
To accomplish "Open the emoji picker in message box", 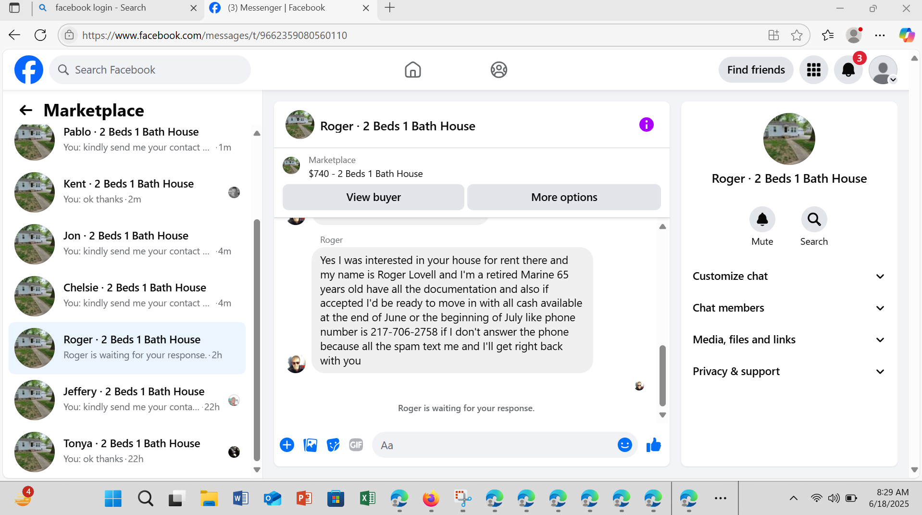I will point(624,445).
